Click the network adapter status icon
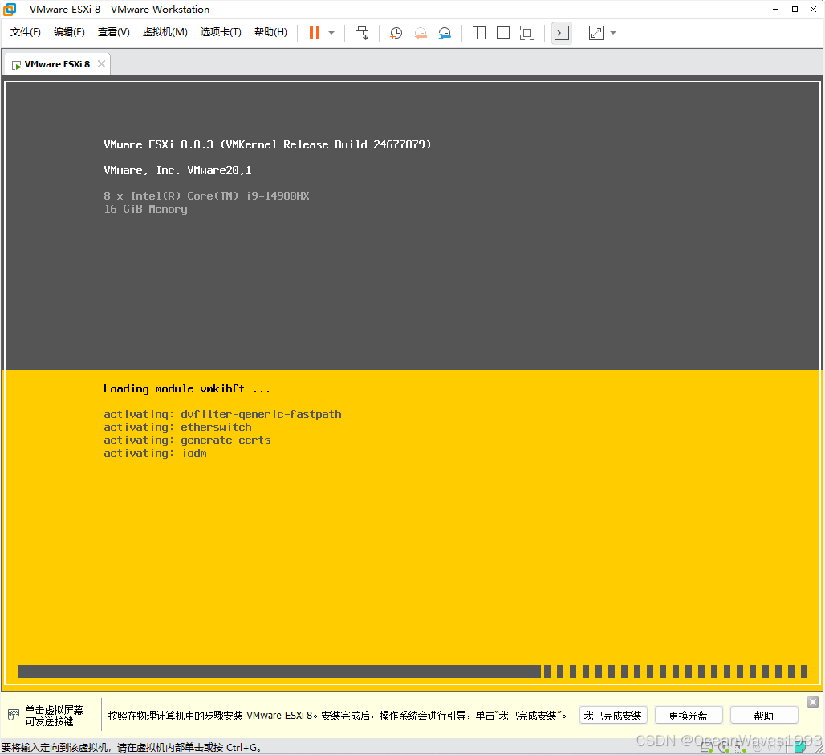 click(741, 747)
